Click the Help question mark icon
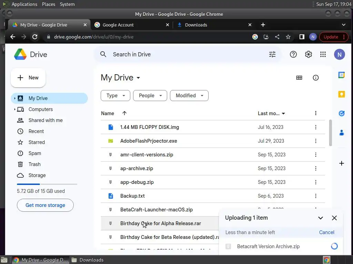Screen dimensions: 353x264 coord(293,54)
